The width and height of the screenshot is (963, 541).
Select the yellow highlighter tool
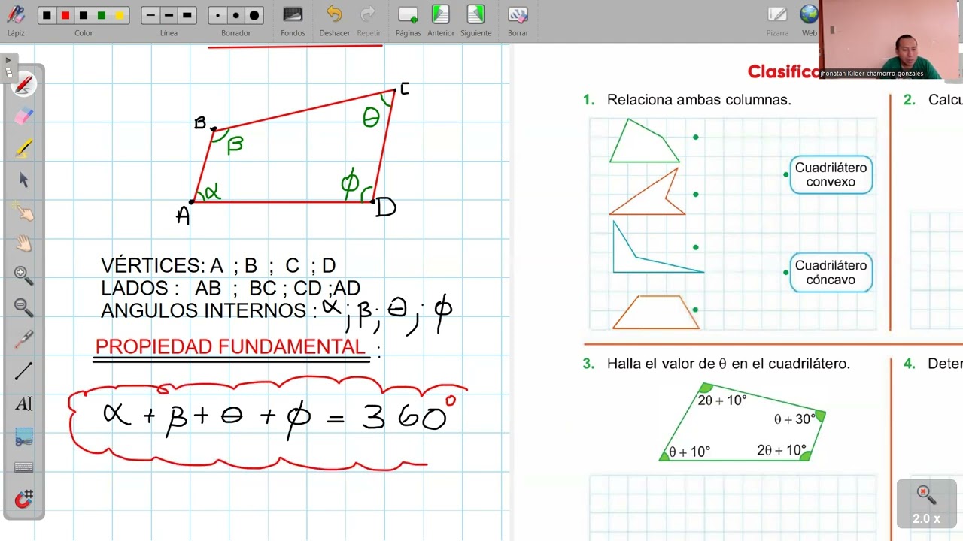pyautogui.click(x=24, y=148)
